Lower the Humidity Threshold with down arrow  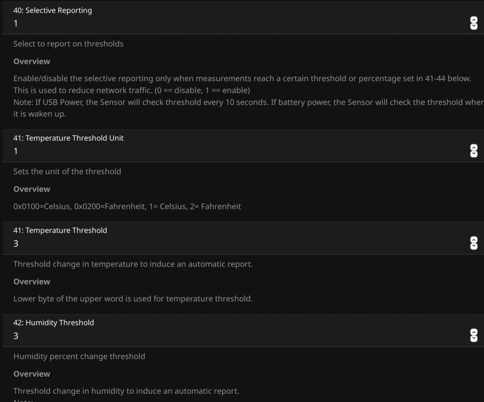474,339
